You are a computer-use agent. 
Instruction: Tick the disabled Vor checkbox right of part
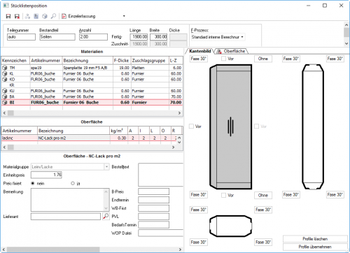tap(256, 127)
